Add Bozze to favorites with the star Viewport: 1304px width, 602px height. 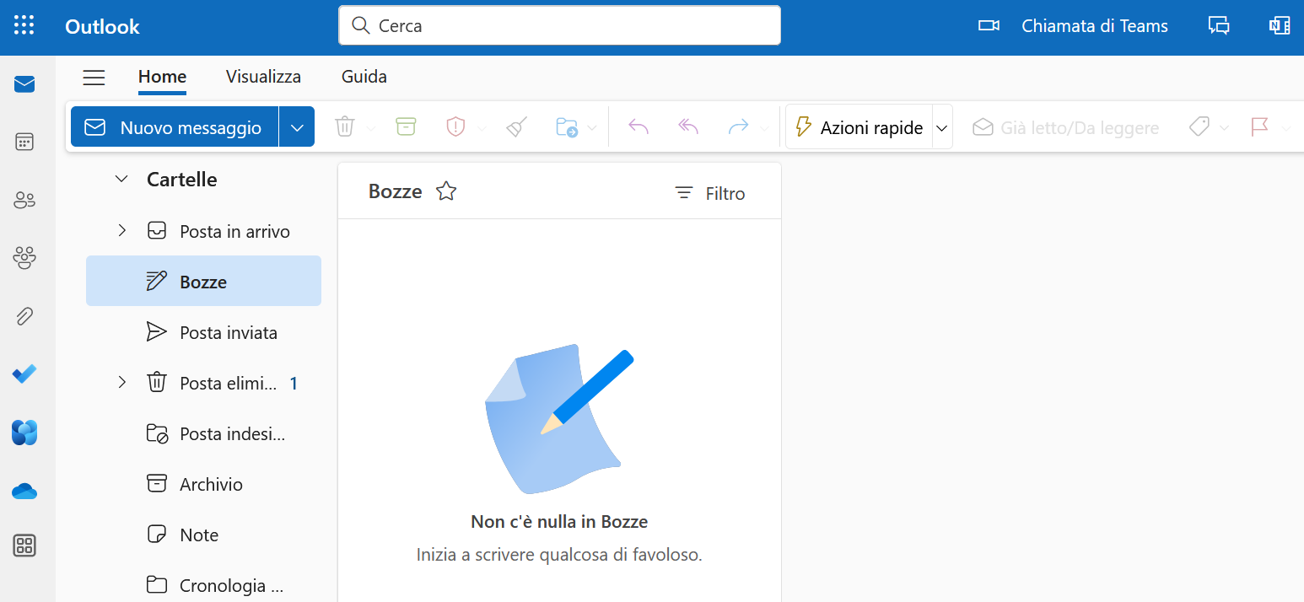tap(446, 191)
